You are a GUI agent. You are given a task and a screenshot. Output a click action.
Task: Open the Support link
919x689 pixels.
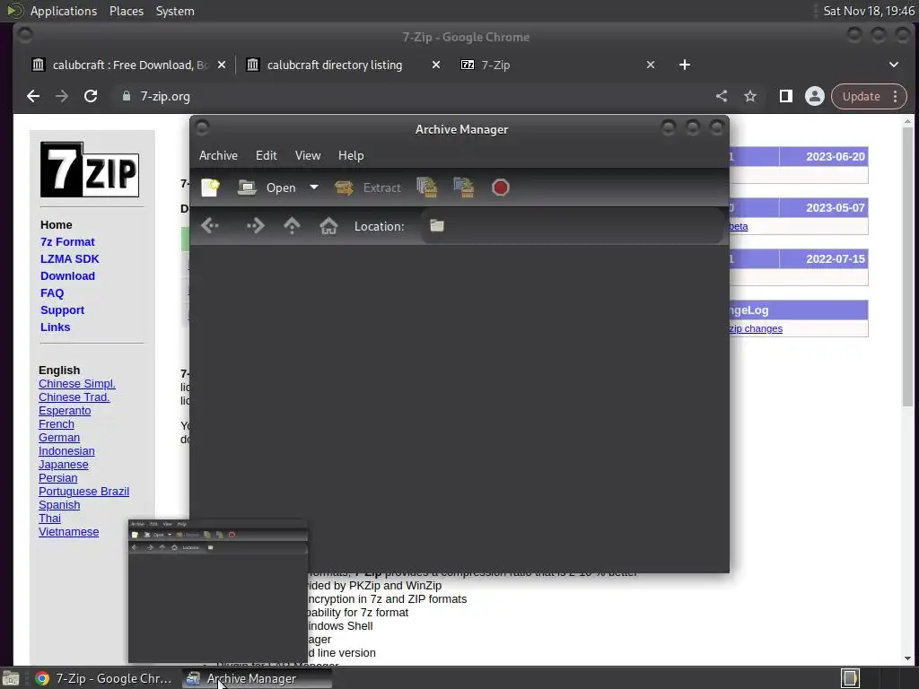(62, 310)
